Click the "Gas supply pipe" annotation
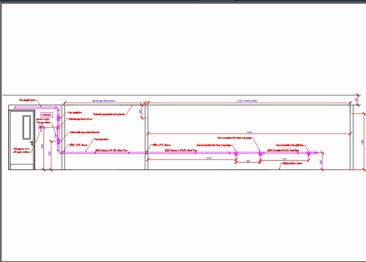The height and width of the screenshot is (262, 366). 27,100
